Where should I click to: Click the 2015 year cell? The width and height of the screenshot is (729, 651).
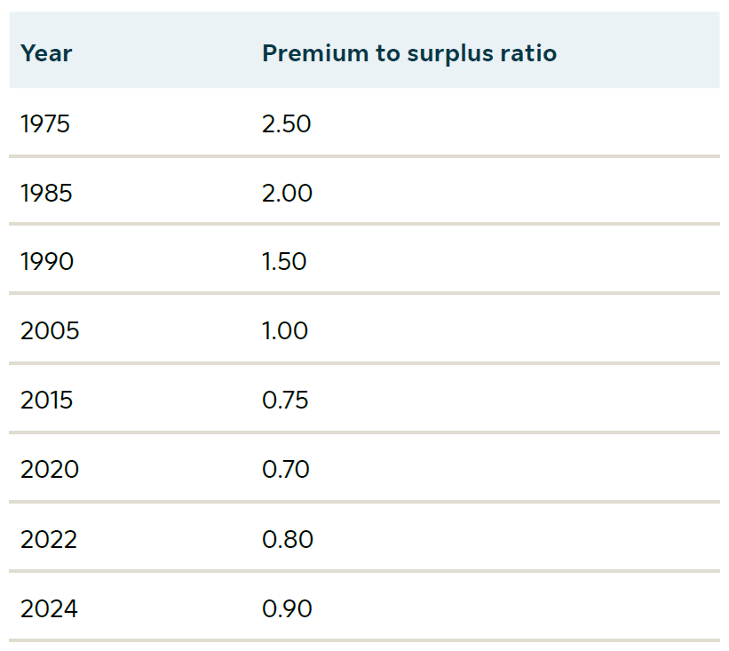47,401
